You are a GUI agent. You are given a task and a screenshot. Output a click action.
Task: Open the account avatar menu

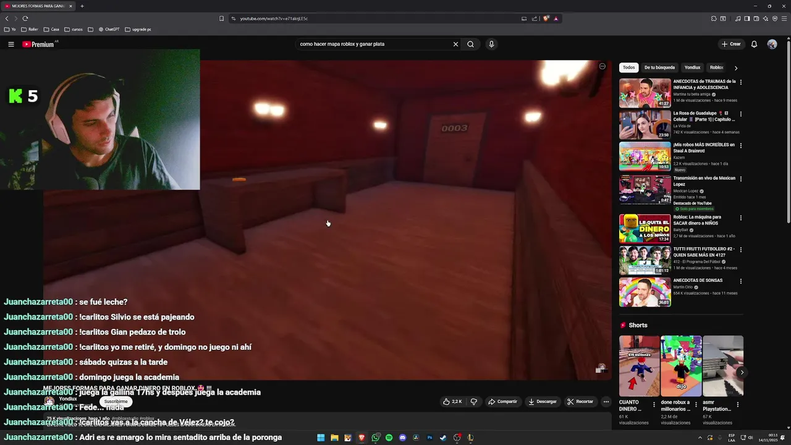point(772,44)
